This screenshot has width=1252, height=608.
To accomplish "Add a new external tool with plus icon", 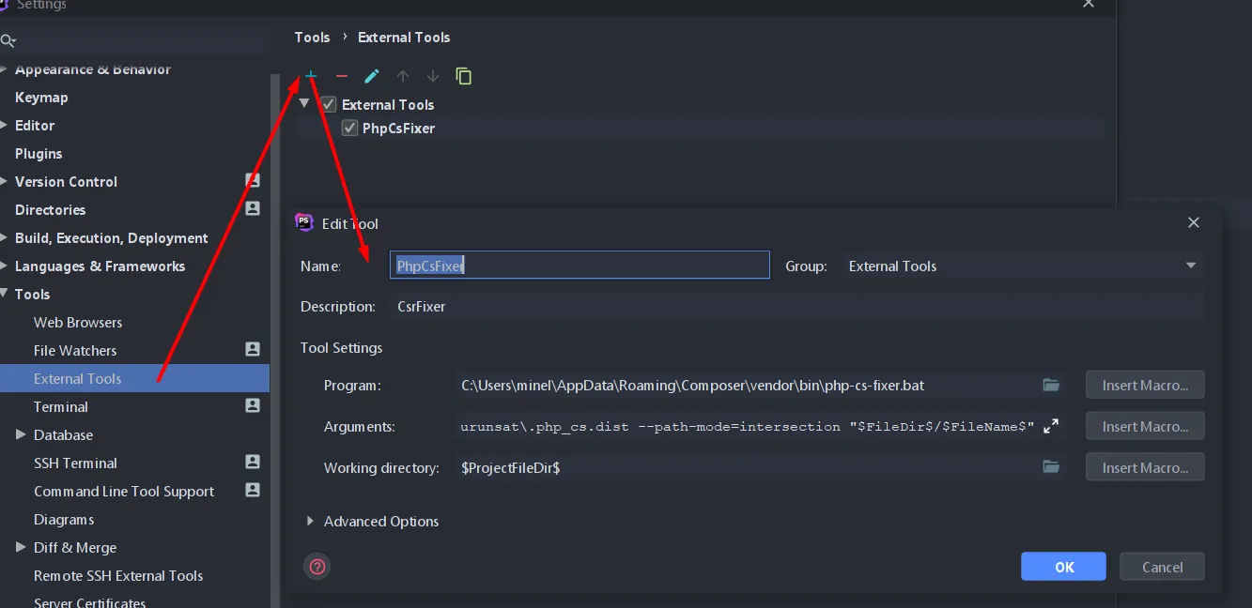I will (x=311, y=76).
